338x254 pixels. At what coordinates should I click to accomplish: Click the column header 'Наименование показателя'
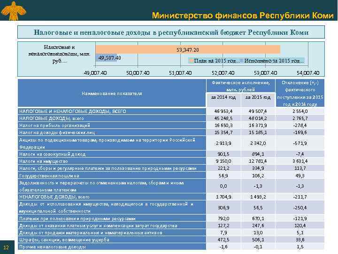click(112, 94)
